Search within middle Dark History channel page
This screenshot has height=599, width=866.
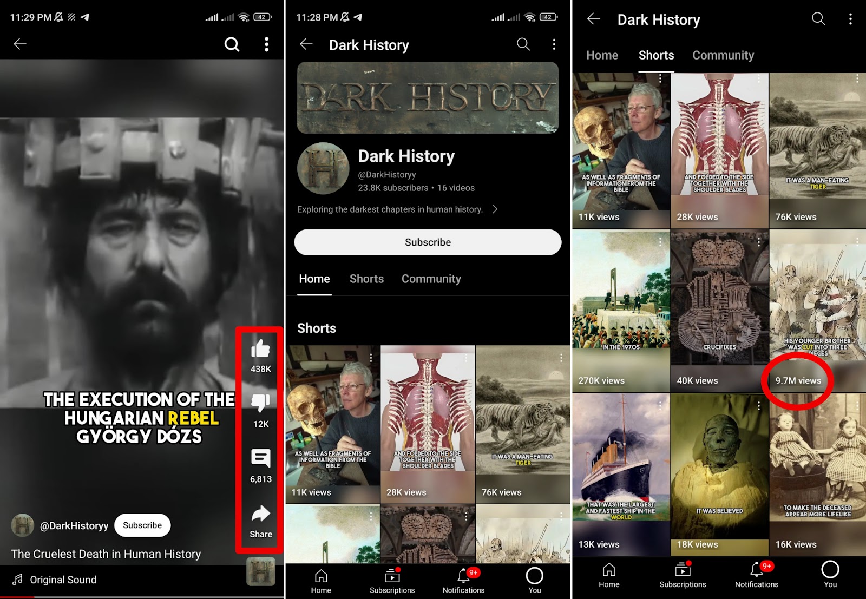coord(523,44)
